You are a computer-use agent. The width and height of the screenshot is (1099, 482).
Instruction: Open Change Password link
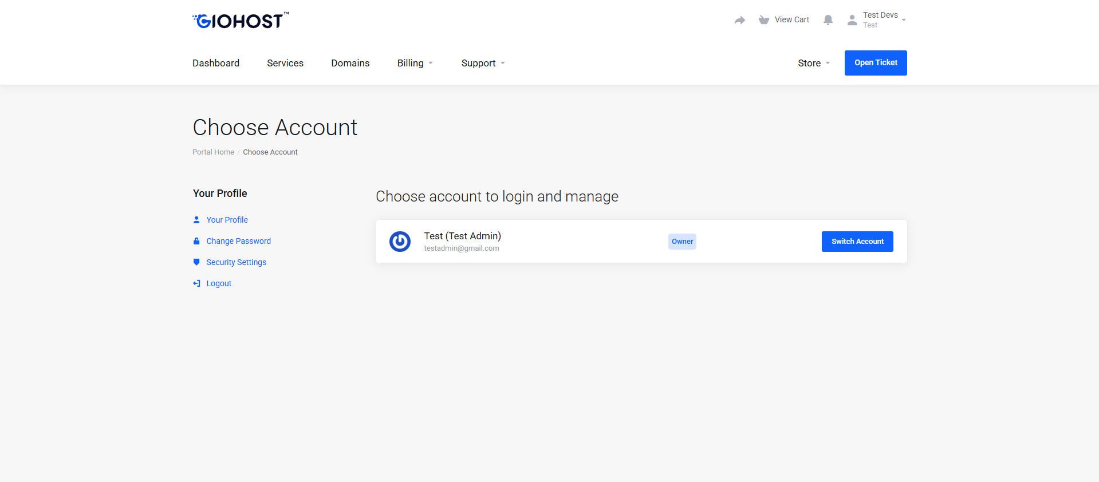pyautogui.click(x=239, y=241)
